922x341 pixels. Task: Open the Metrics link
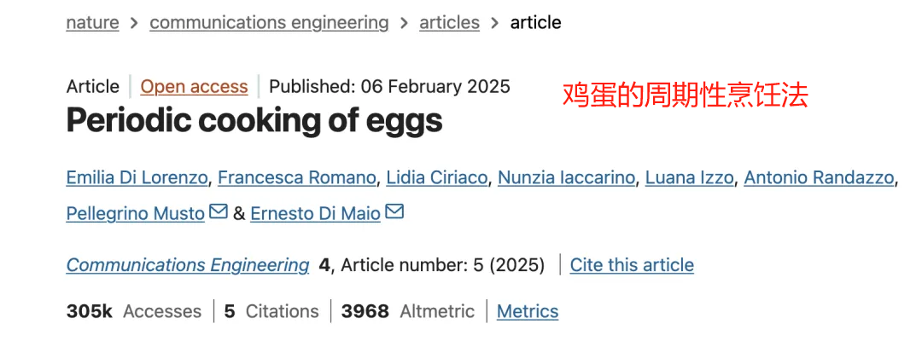tap(528, 311)
